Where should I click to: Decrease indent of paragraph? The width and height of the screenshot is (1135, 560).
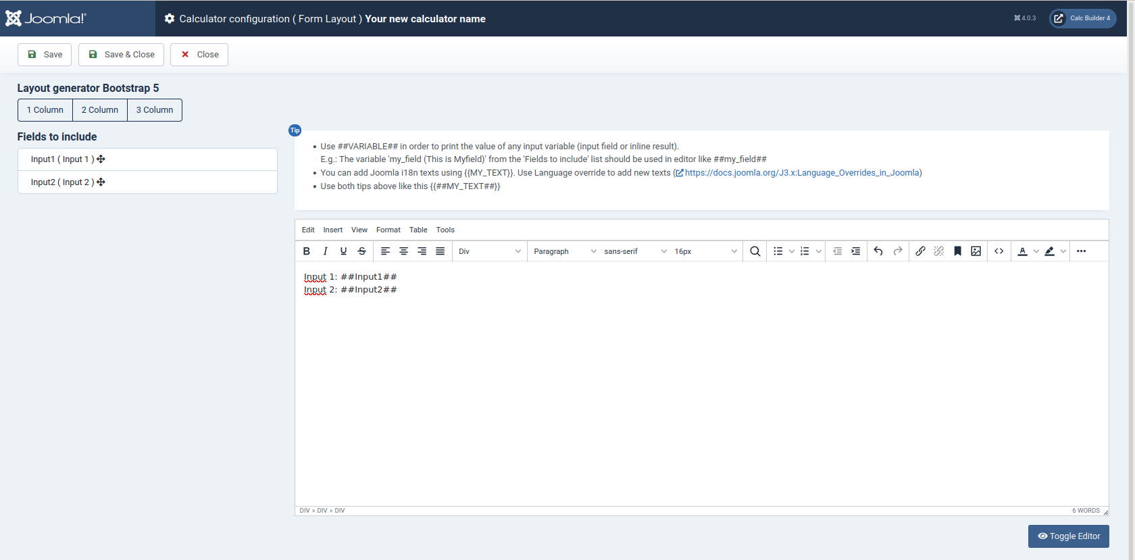click(838, 251)
